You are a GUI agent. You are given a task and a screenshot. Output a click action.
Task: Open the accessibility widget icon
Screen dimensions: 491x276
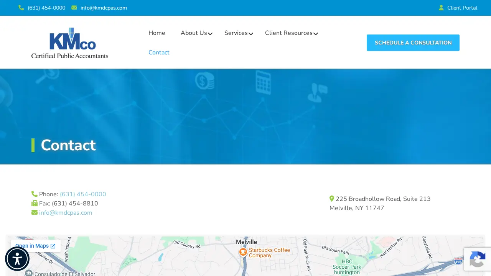17,259
